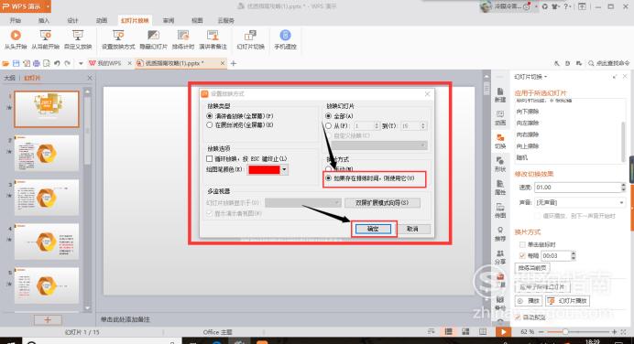The width and height of the screenshot is (634, 344).
Task: Click the shapes (形状) sidebar icon
Action: pos(500,165)
